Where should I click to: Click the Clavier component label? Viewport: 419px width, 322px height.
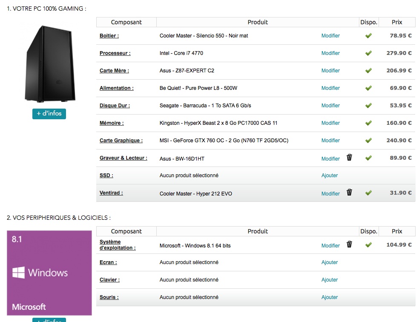coord(109,280)
